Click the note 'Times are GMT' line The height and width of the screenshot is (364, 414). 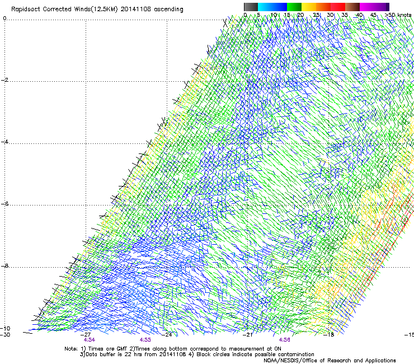click(x=173, y=349)
